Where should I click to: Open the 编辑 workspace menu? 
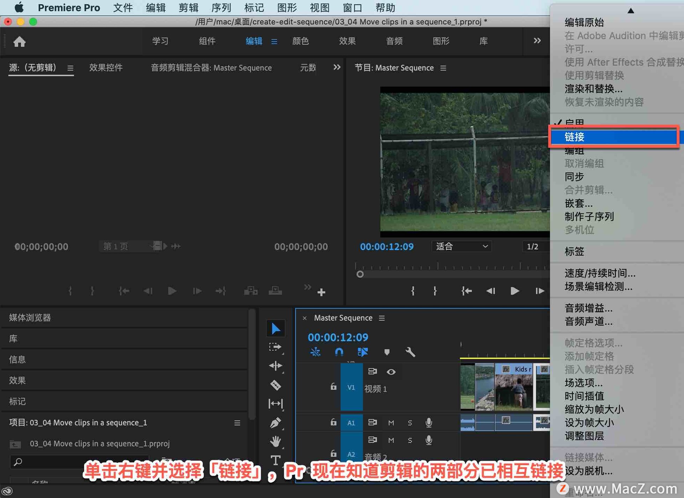pyautogui.click(x=274, y=41)
